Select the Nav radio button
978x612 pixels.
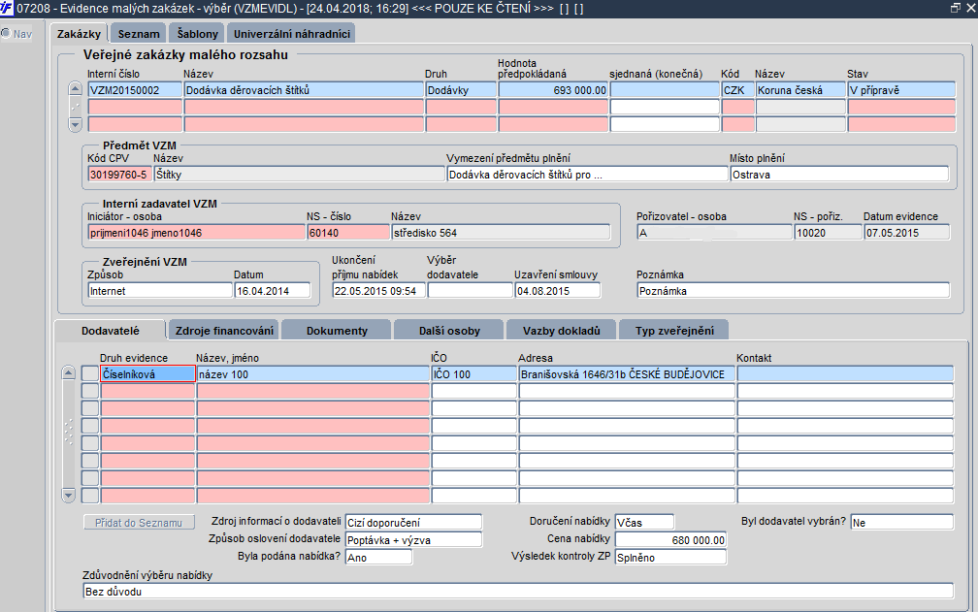(x=6, y=34)
